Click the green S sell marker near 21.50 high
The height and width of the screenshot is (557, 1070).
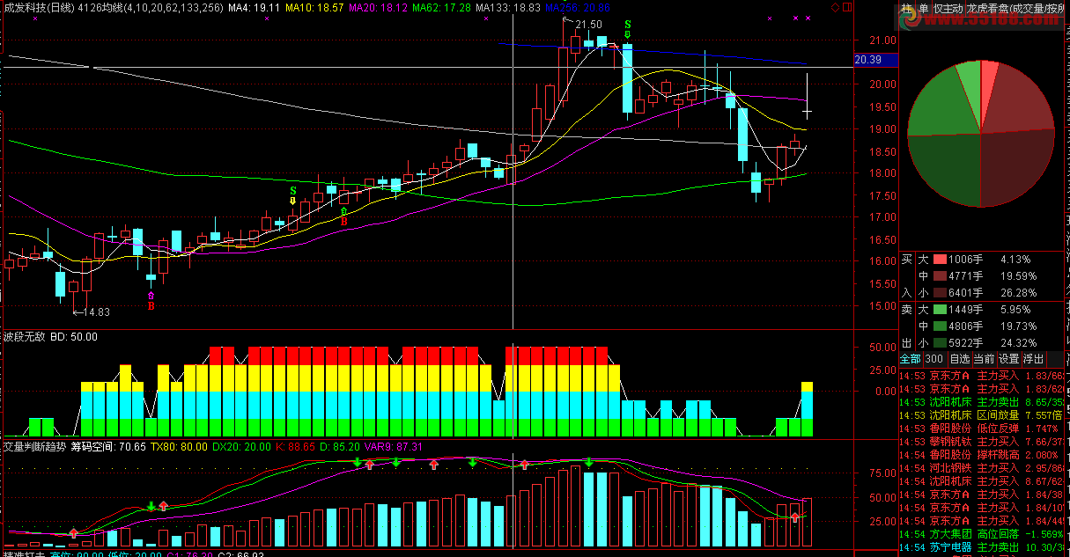coord(627,28)
